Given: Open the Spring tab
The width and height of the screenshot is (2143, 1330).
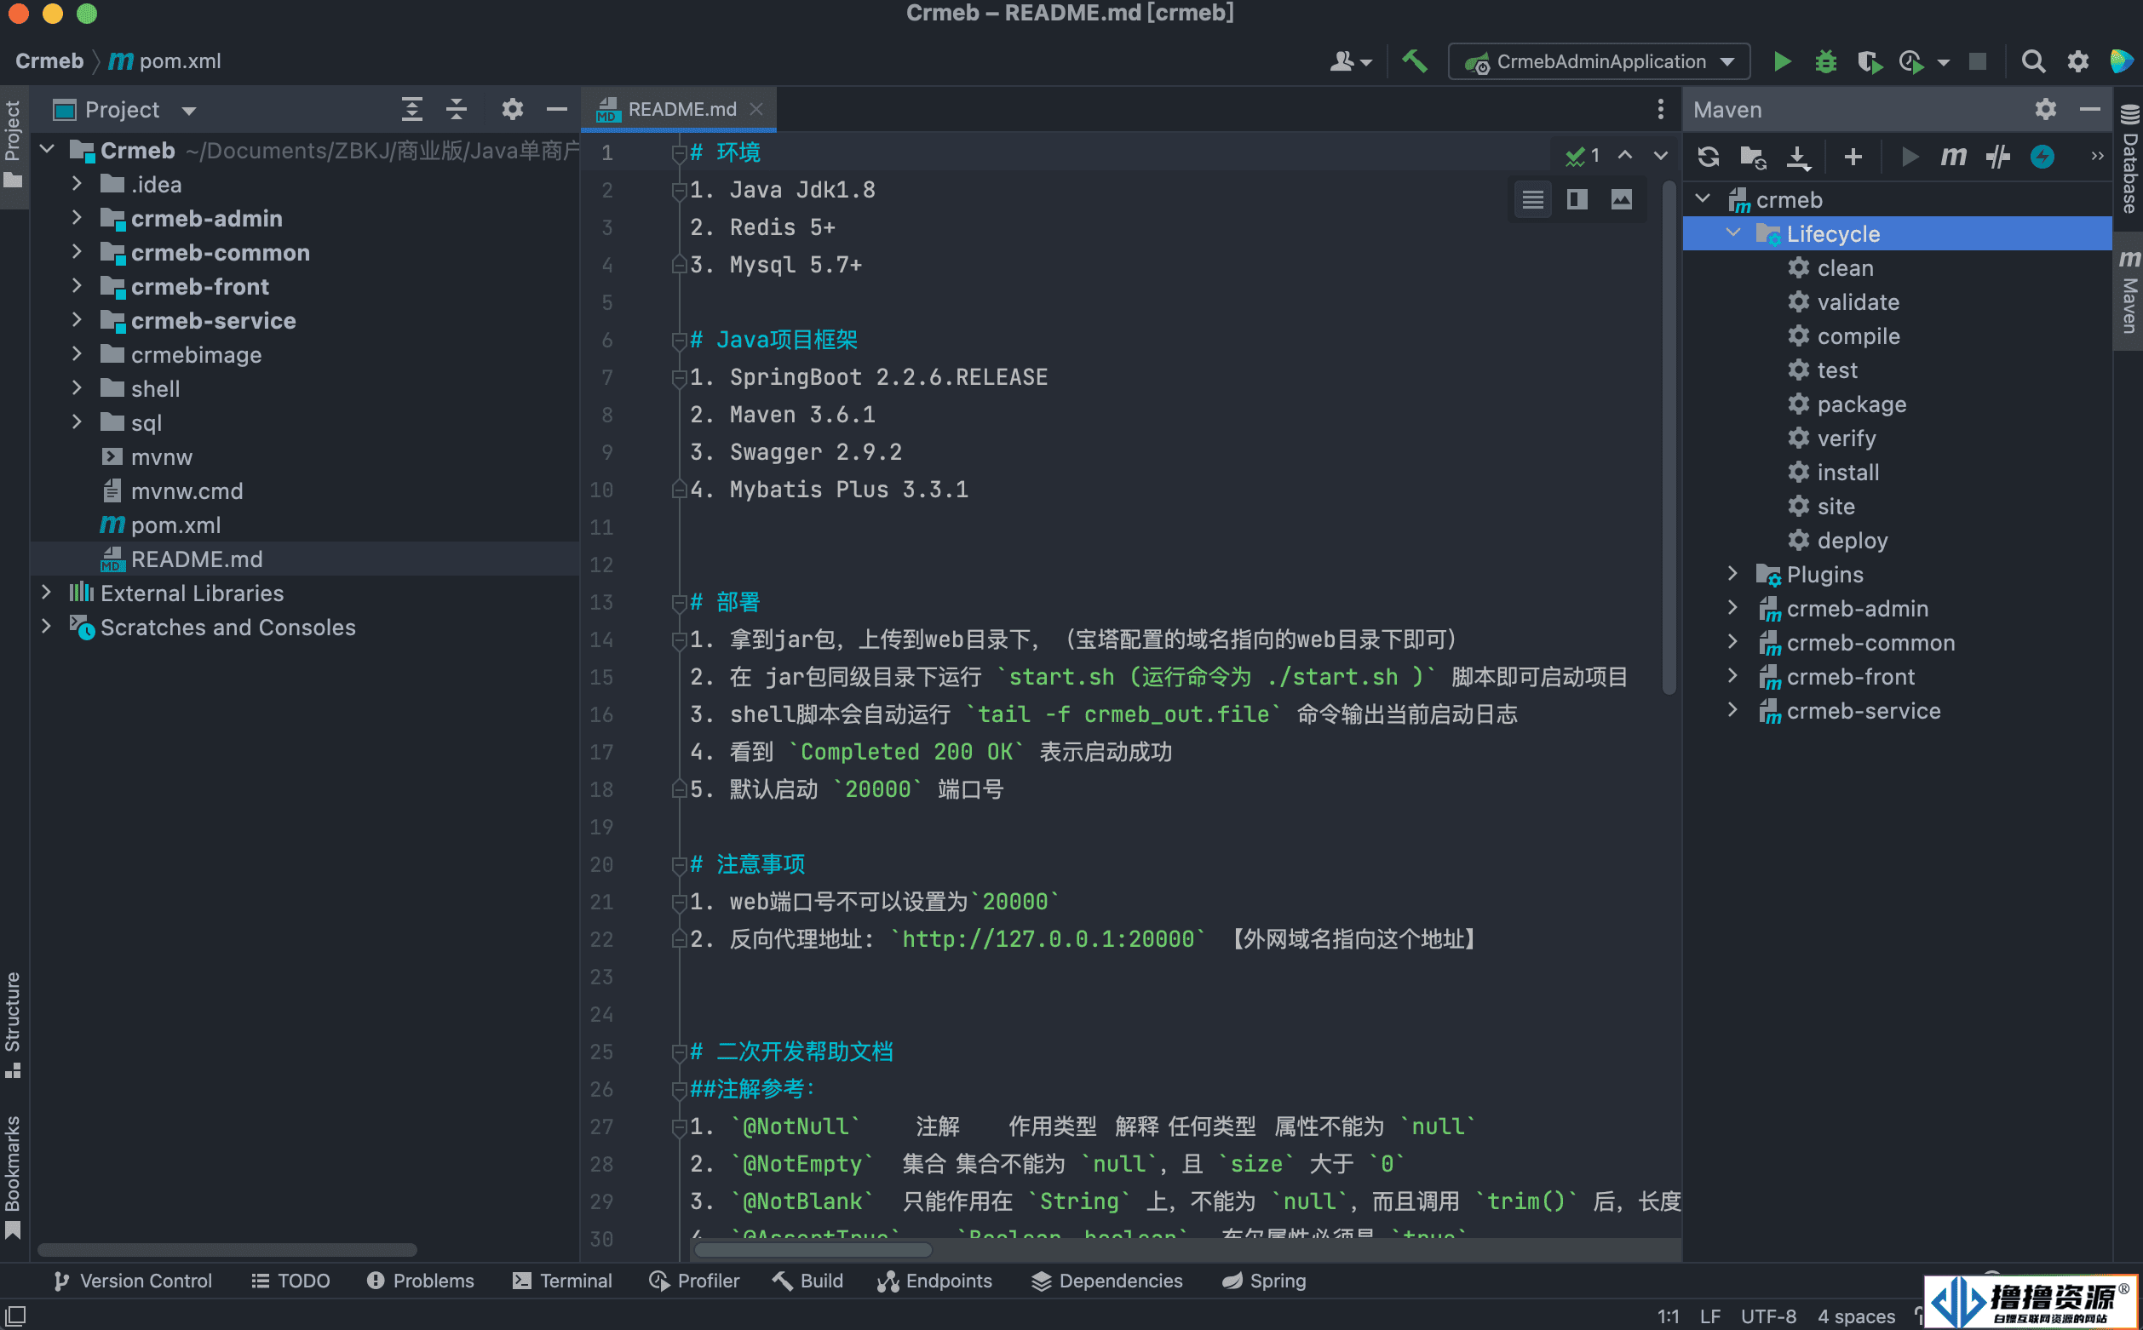Looking at the screenshot, I should 1264,1281.
